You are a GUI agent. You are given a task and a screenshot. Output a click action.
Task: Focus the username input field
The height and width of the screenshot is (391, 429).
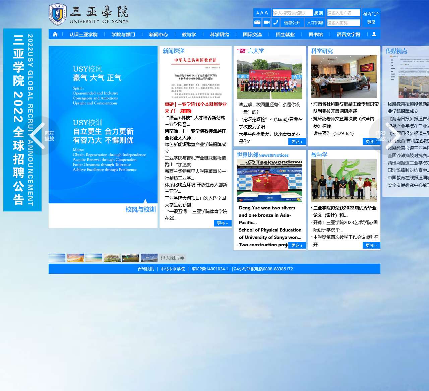[344, 13]
